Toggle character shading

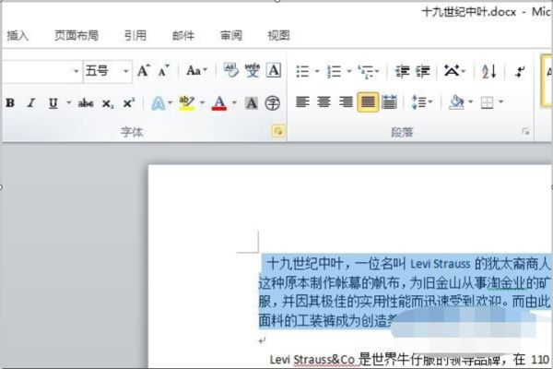pyautogui.click(x=252, y=103)
